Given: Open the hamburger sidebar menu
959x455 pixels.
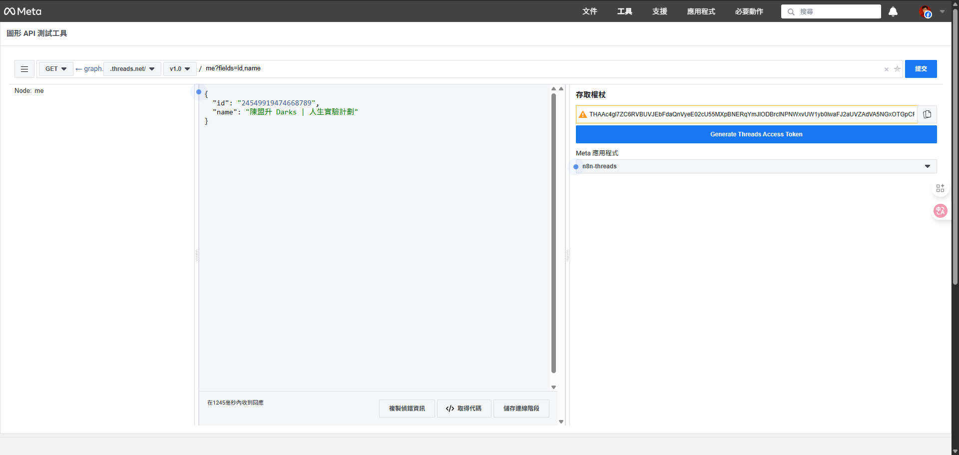Looking at the screenshot, I should pos(24,69).
